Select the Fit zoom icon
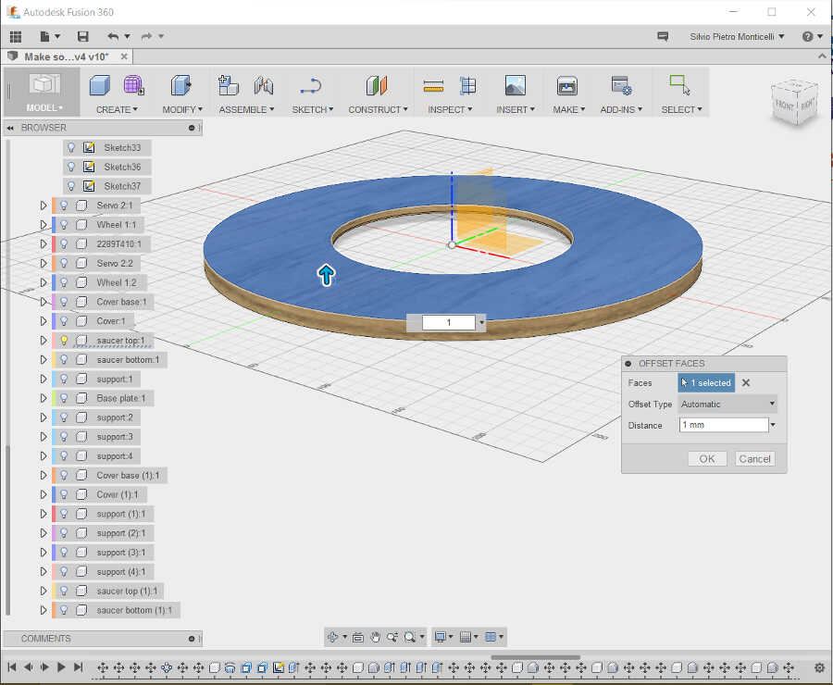Screen dimensions: 833x685 (x=411, y=637)
